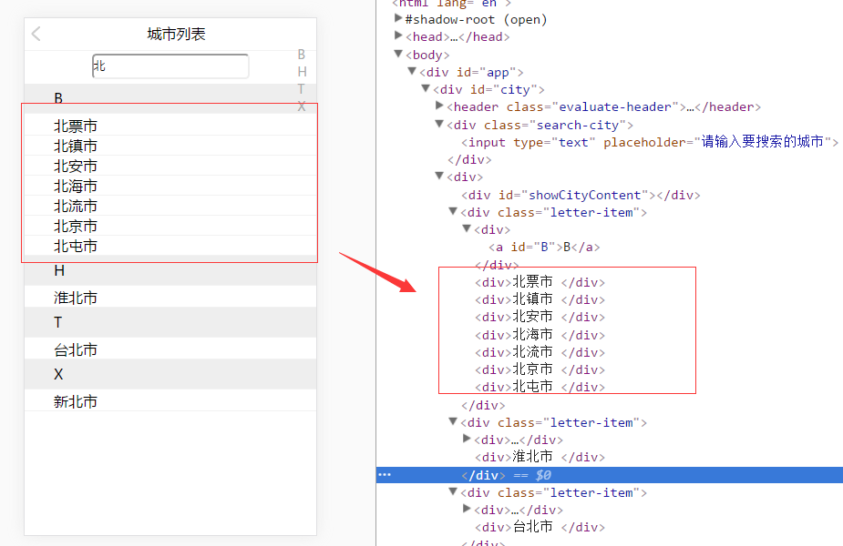Select city 北海市 in the list

point(170,187)
